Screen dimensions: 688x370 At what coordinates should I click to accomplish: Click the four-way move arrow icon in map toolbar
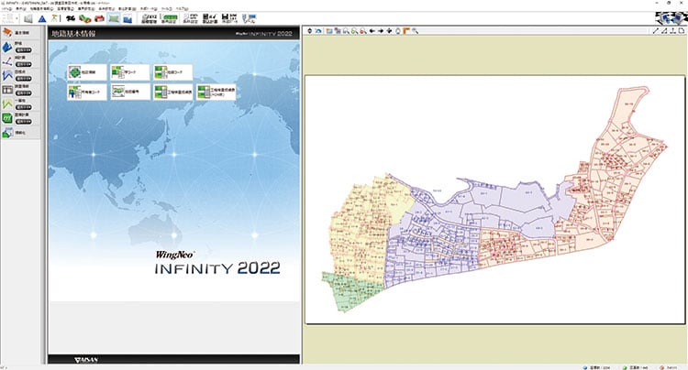(x=389, y=31)
